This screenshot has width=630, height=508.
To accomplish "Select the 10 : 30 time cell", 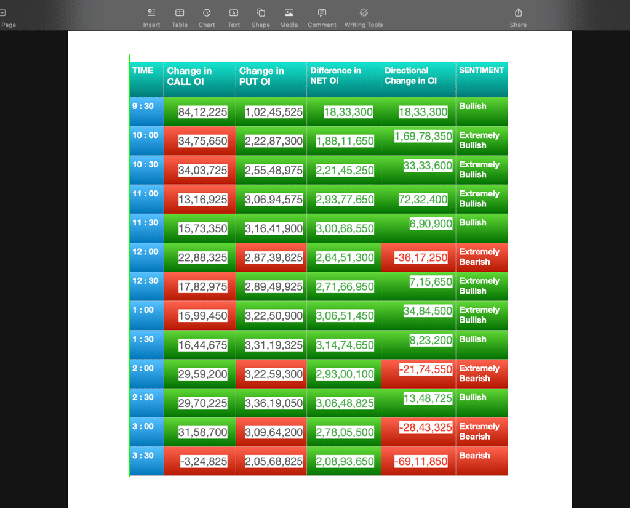I will 146,170.
